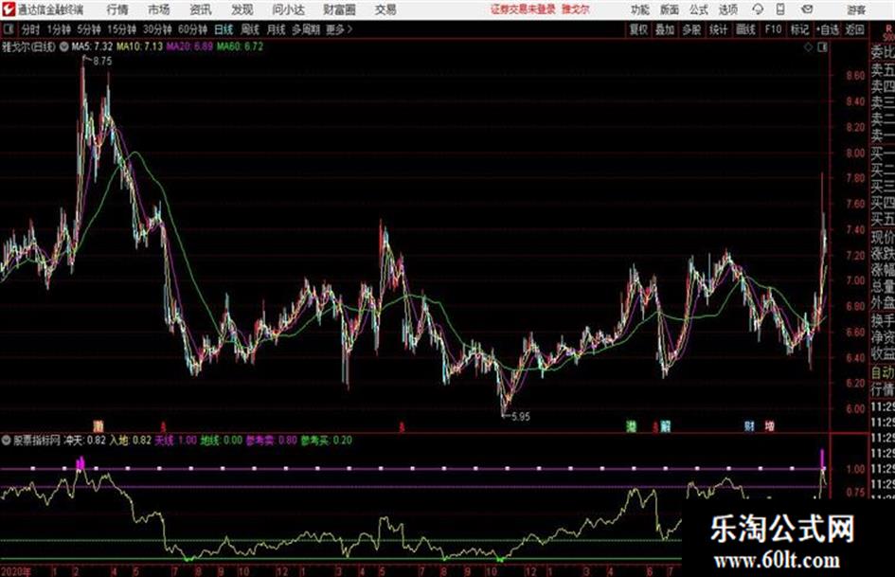Select the 周线 weekly tab
895x577 pixels.
click(250, 29)
